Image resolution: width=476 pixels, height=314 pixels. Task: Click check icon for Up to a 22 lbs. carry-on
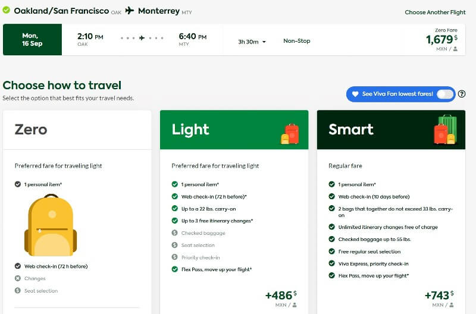pyautogui.click(x=174, y=208)
